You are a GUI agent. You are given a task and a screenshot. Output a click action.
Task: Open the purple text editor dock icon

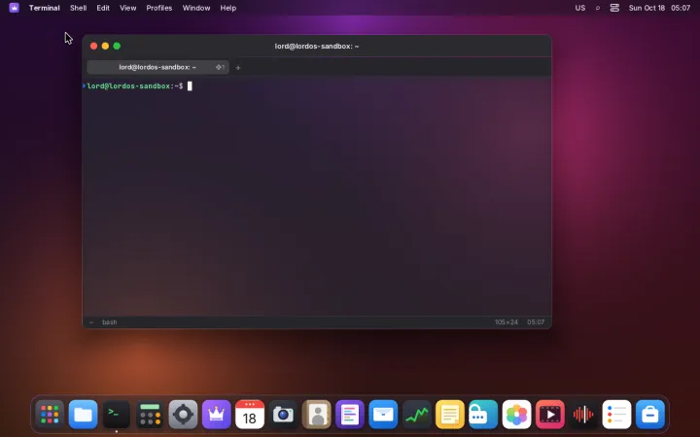tap(350, 415)
